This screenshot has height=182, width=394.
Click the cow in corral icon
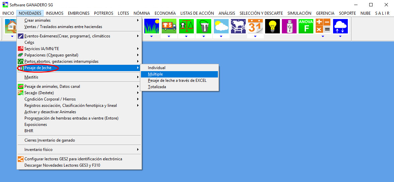click(x=238, y=26)
